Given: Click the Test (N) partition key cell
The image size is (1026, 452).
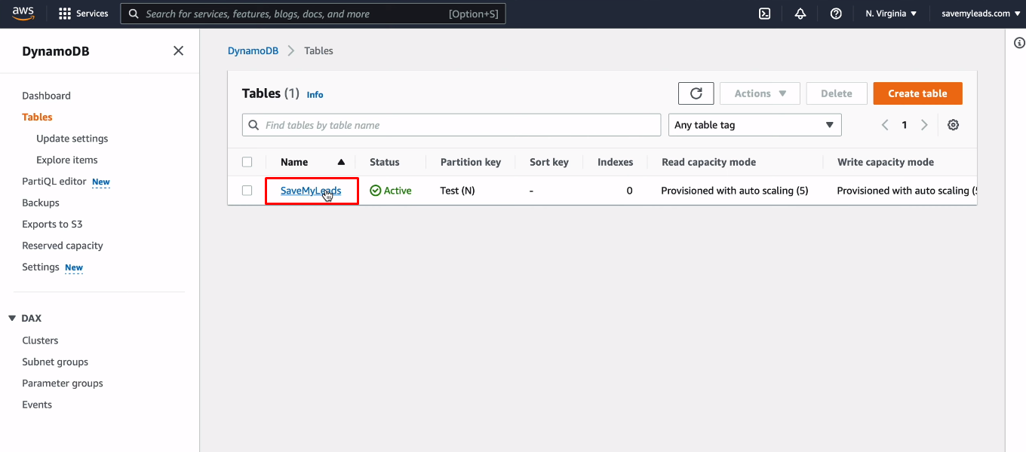Looking at the screenshot, I should (457, 191).
